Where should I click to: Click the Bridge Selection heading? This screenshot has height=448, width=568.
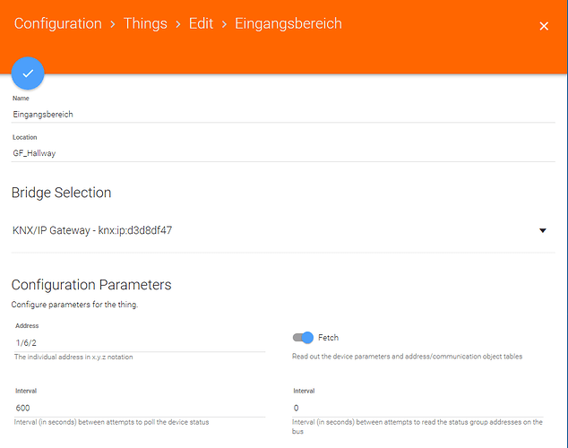click(x=61, y=193)
